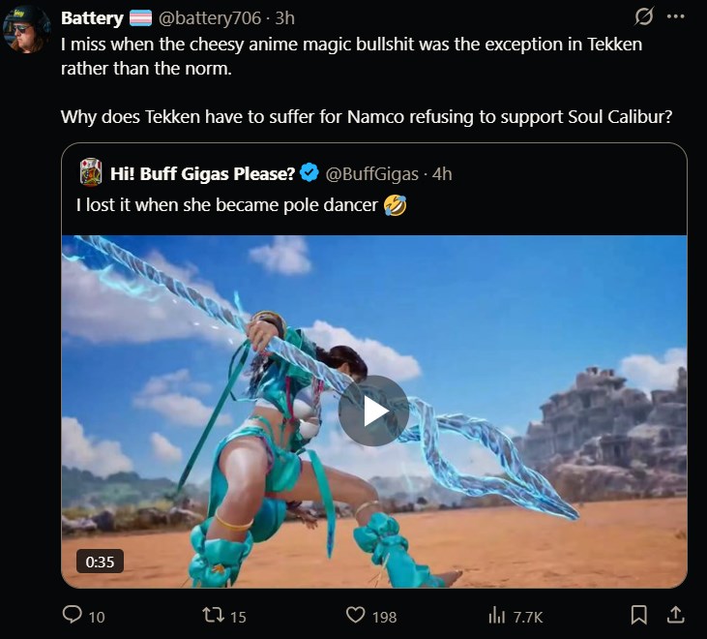Bookmark this post
707x639 pixels.
[638, 615]
